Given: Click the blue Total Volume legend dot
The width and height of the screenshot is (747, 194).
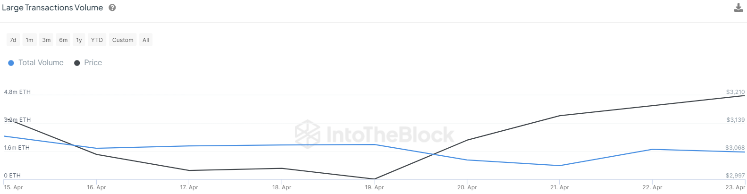Looking at the screenshot, I should [11, 63].
